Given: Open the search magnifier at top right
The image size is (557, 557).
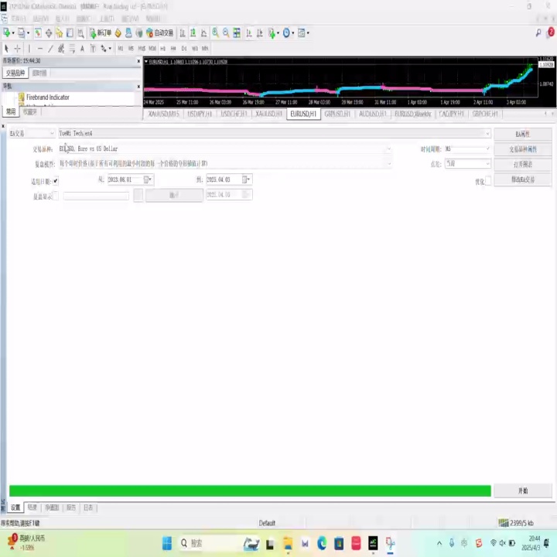Looking at the screenshot, I should pos(538,33).
